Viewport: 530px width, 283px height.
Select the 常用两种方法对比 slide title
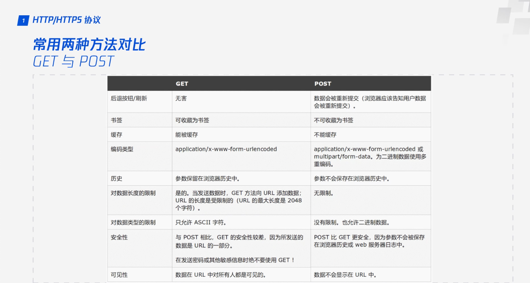coord(89,45)
